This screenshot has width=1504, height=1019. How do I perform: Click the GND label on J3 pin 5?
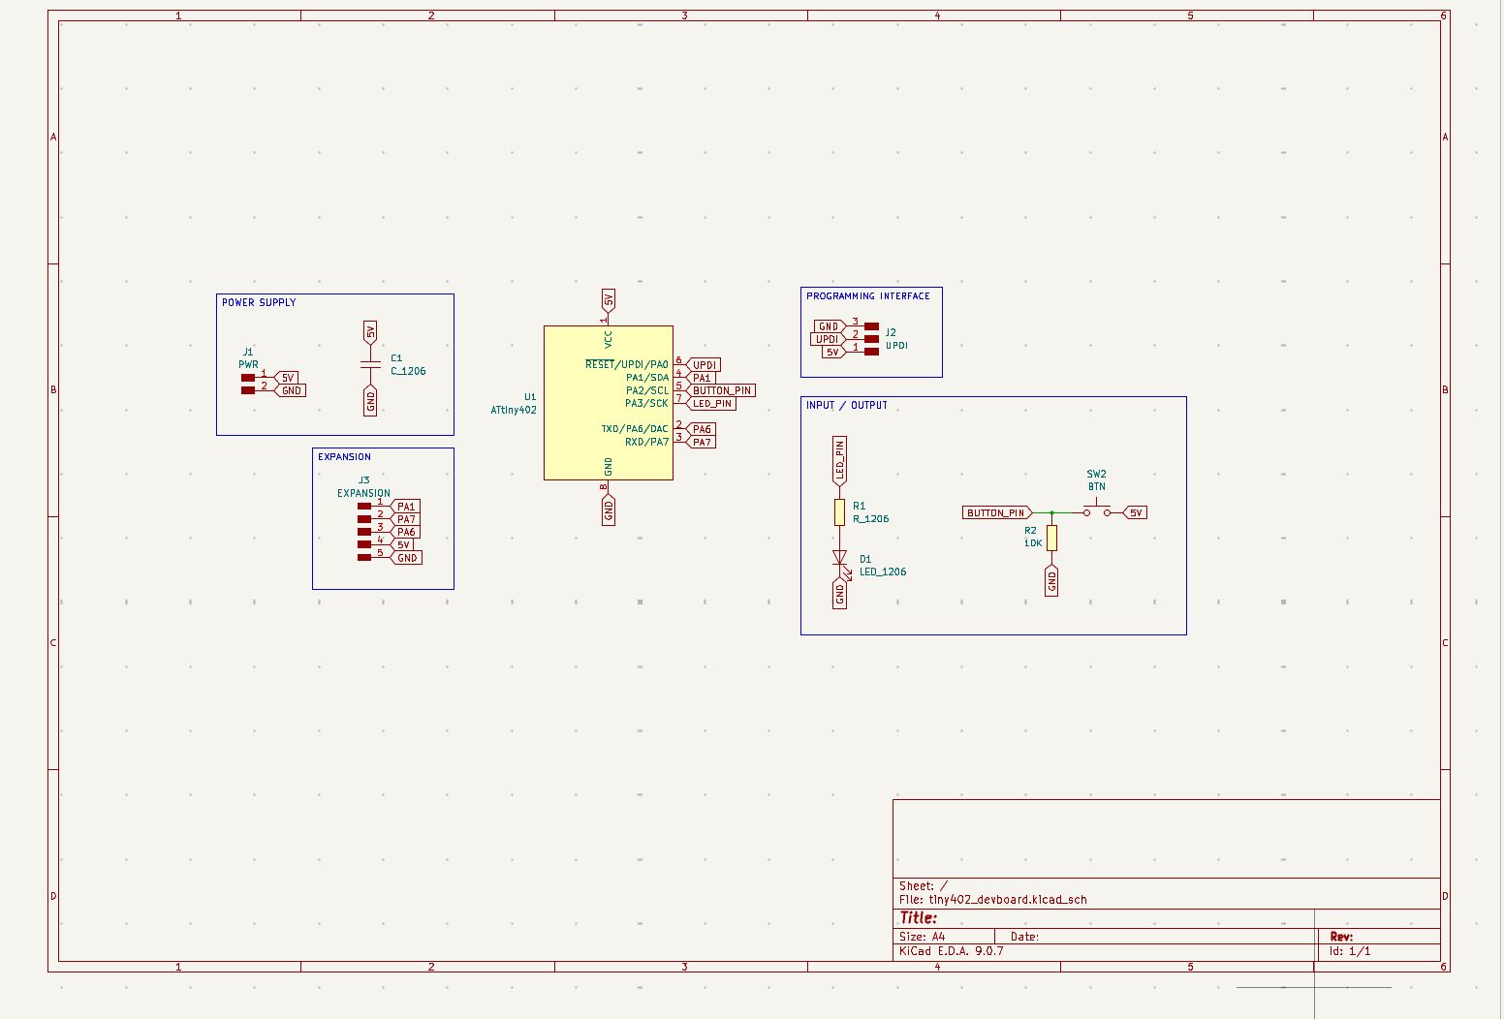pos(405,558)
